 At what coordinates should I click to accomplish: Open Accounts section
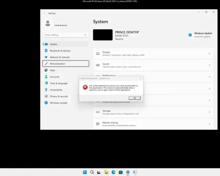point(66,77)
